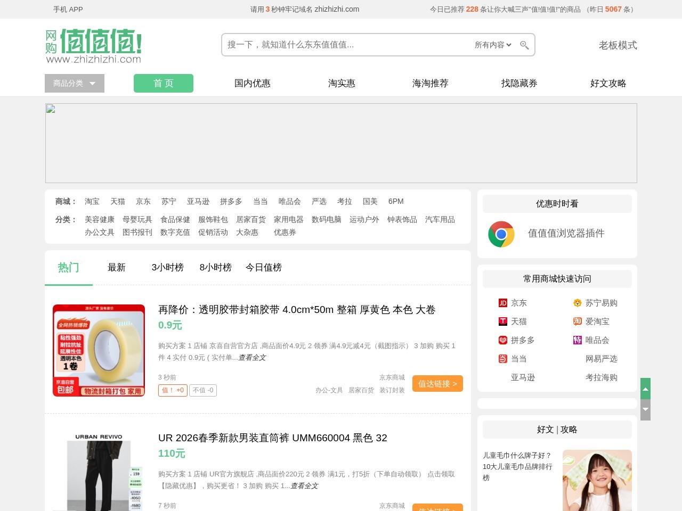This screenshot has width=682, height=511.
Task: Open the 海淘推荐 menu item
Action: [430, 83]
